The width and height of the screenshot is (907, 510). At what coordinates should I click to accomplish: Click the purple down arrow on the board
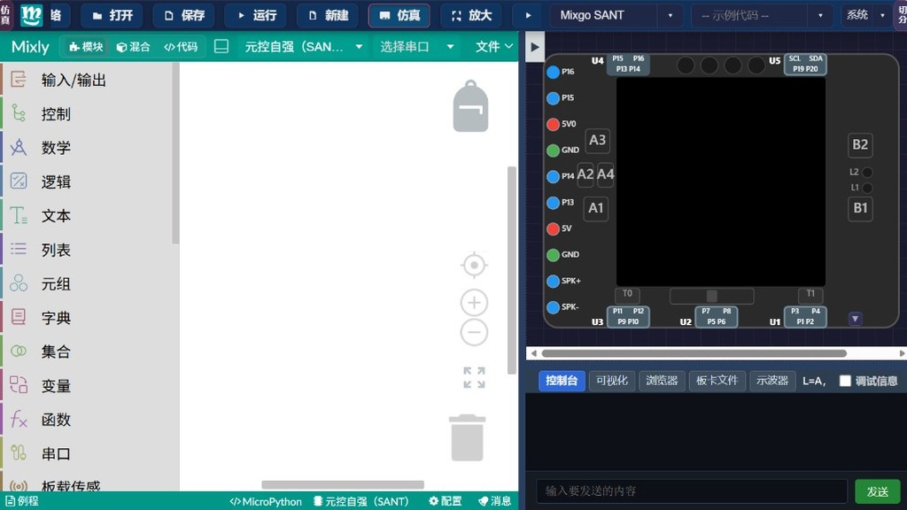pyautogui.click(x=855, y=319)
